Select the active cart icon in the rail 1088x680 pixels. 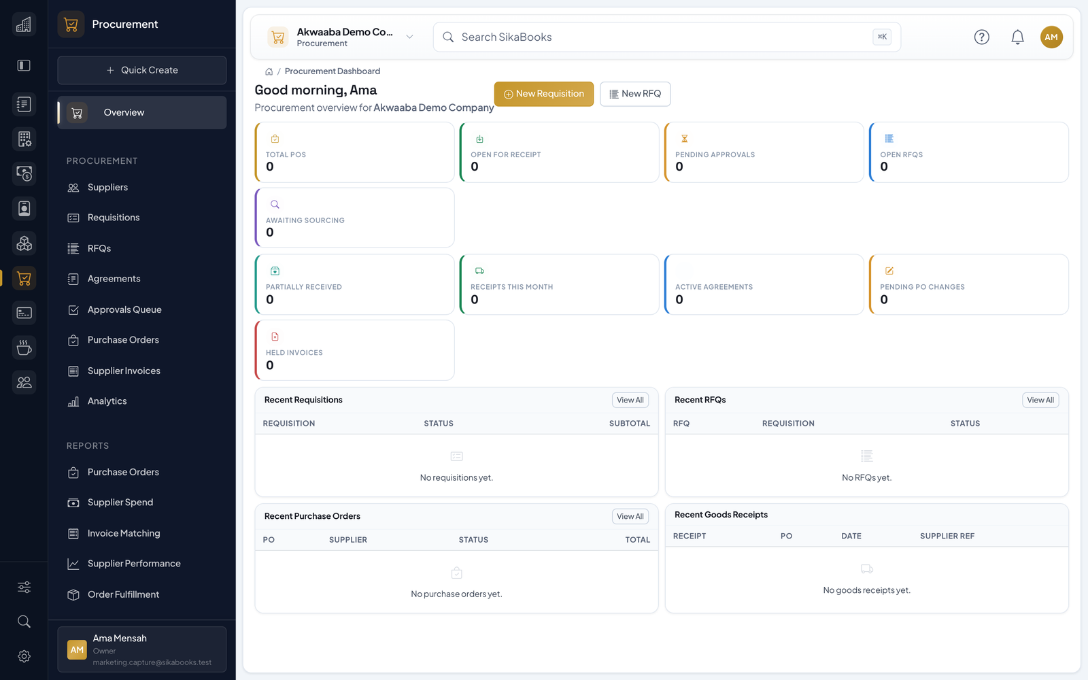[x=24, y=278]
